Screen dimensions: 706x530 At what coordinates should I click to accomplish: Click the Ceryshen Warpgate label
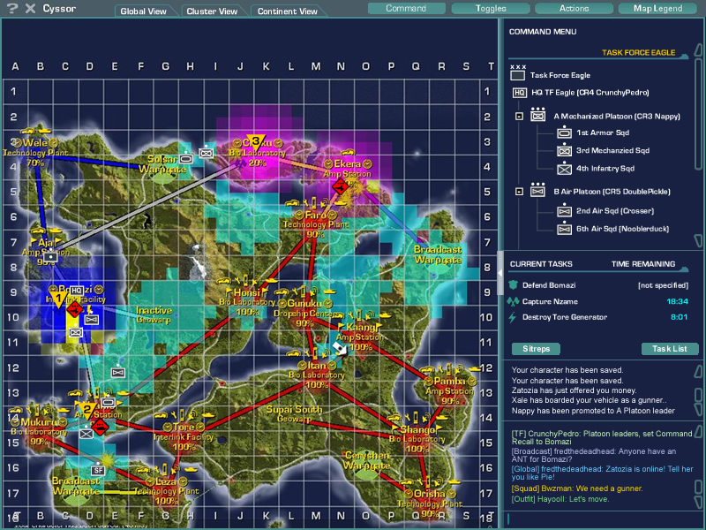coord(367,460)
